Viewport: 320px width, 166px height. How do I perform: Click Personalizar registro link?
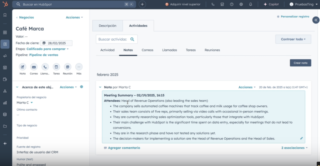point(293,17)
